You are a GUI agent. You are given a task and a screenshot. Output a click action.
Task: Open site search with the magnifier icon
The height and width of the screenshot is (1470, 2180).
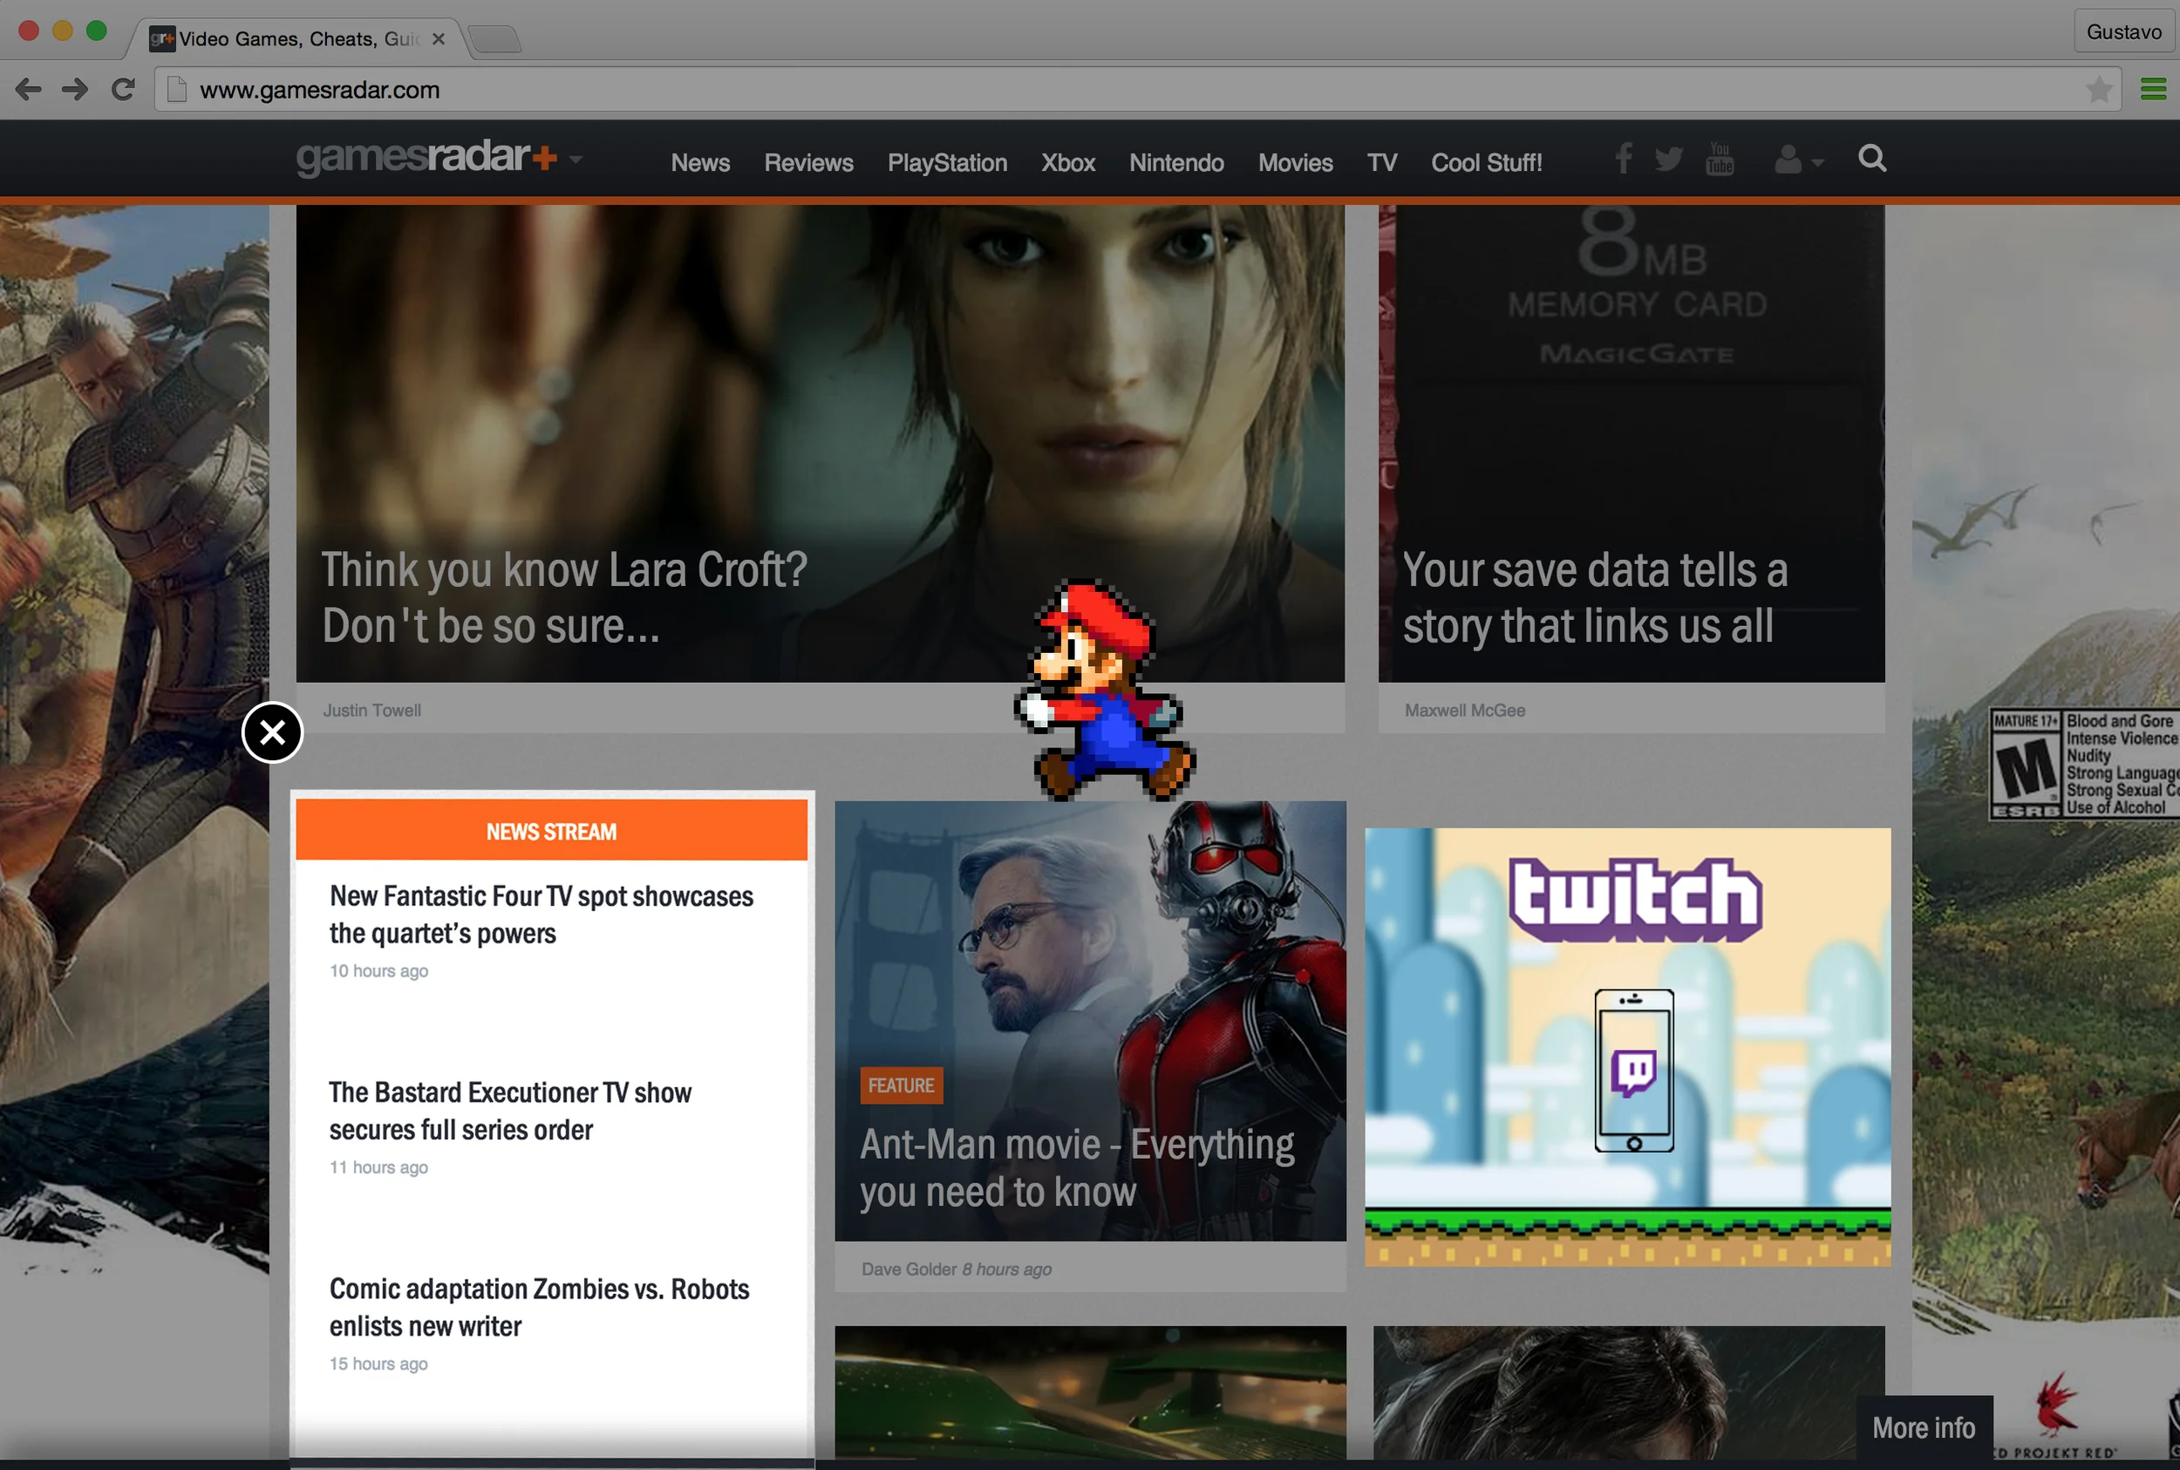point(1872,159)
